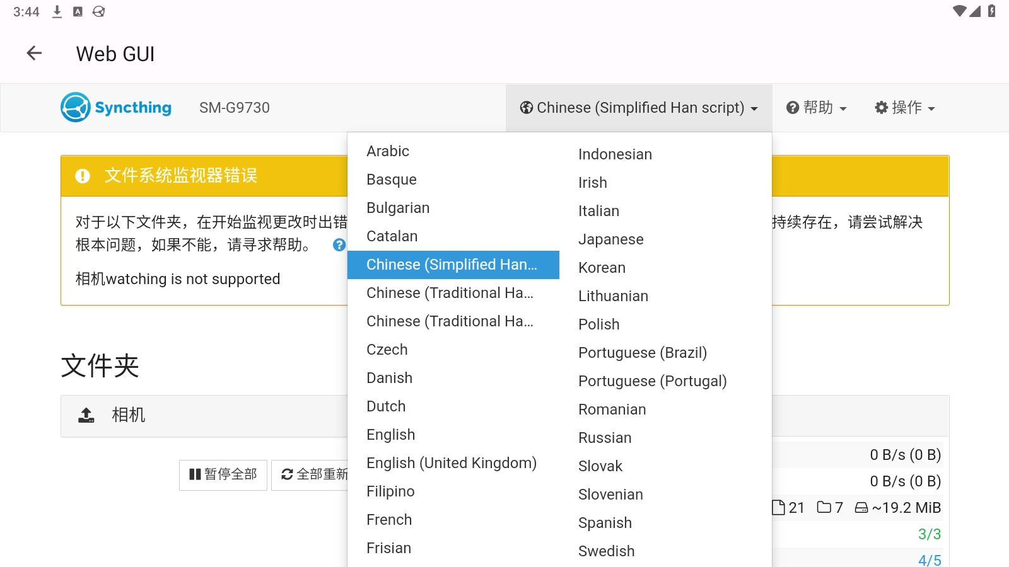The width and height of the screenshot is (1009, 567).
Task: Select English from the language list
Action: [x=391, y=435]
